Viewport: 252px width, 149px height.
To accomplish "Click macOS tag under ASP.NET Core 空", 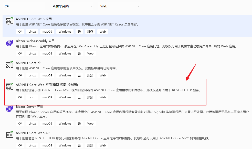I will pos(47,75).
